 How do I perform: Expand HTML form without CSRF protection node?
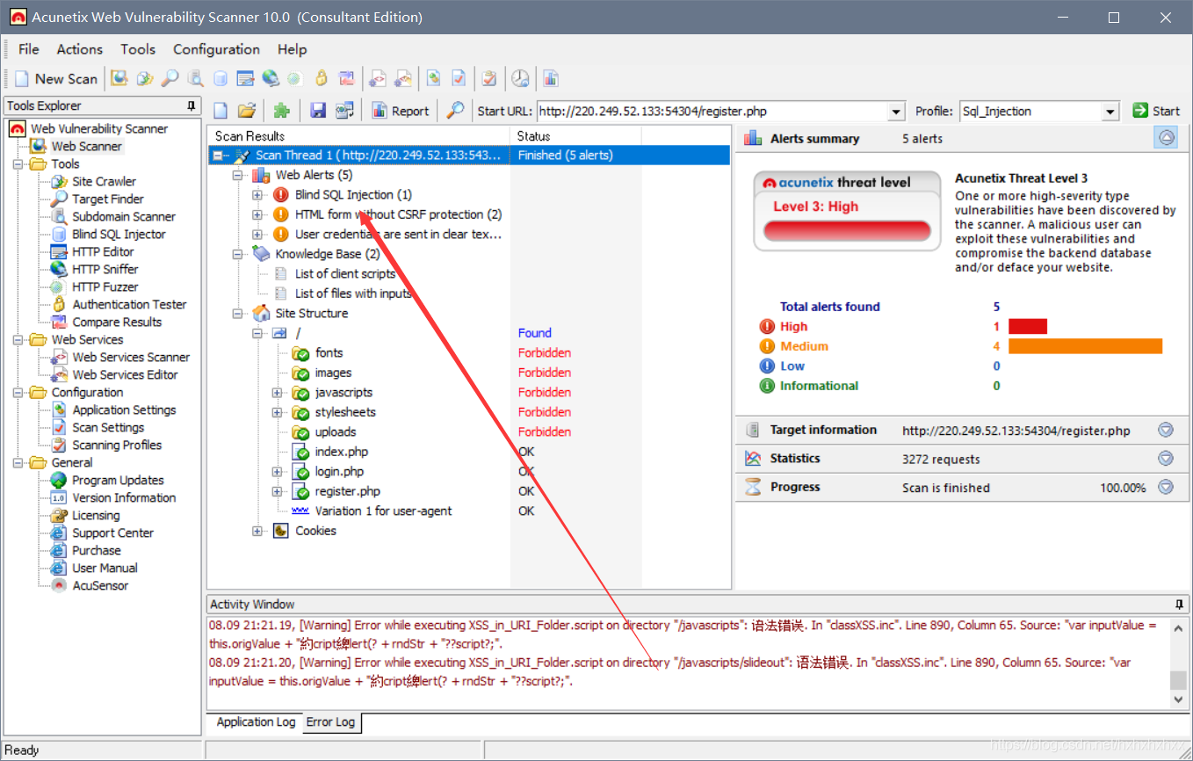point(257,214)
